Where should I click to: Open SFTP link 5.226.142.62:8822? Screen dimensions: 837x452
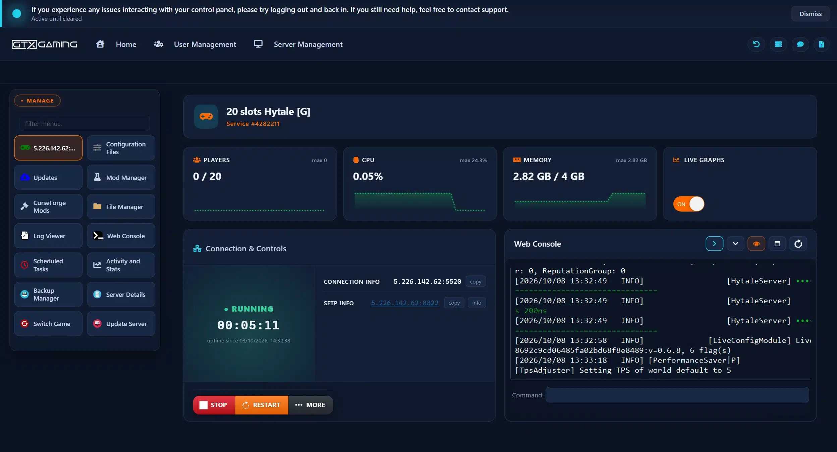coord(404,303)
